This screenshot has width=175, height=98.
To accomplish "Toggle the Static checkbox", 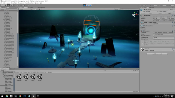I will [x=169, y=10].
